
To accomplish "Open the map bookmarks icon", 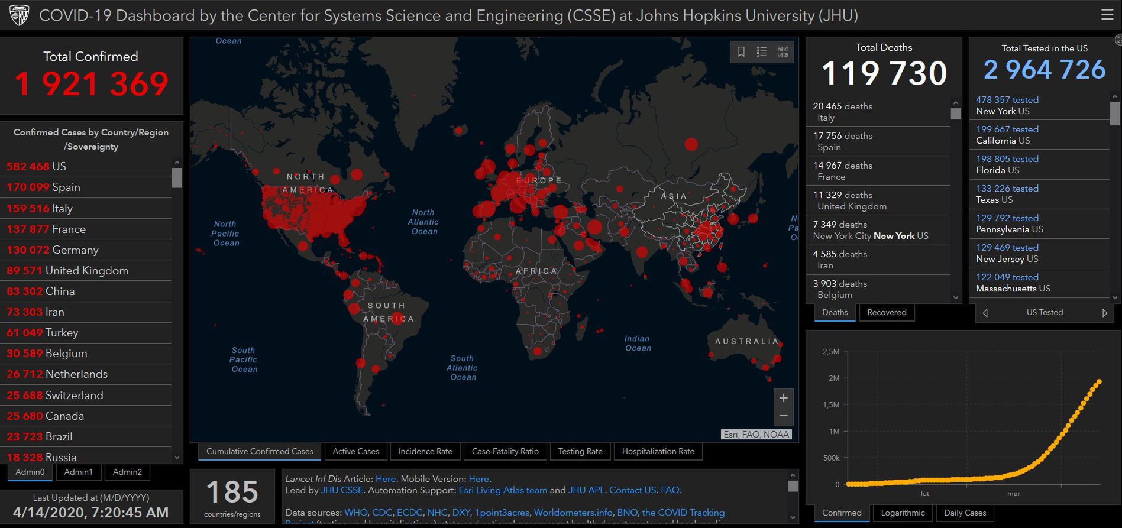I will click(741, 52).
